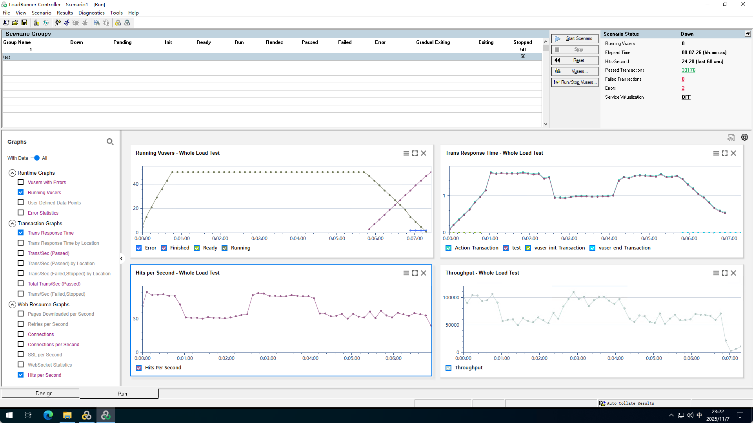Collapse the Graphs side panel arrow

point(121,258)
